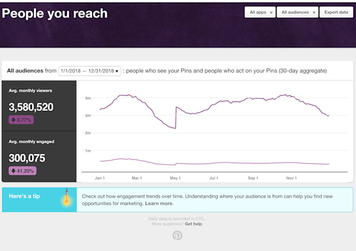The width and height of the screenshot is (356, 251).
Task: Open the All apps dropdown
Action: pos(260,12)
